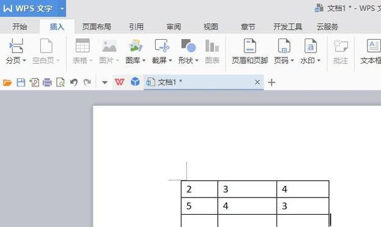The width and height of the screenshot is (381, 227).
Task: Open the 页码 dropdown arrow
Action: (x=292, y=61)
